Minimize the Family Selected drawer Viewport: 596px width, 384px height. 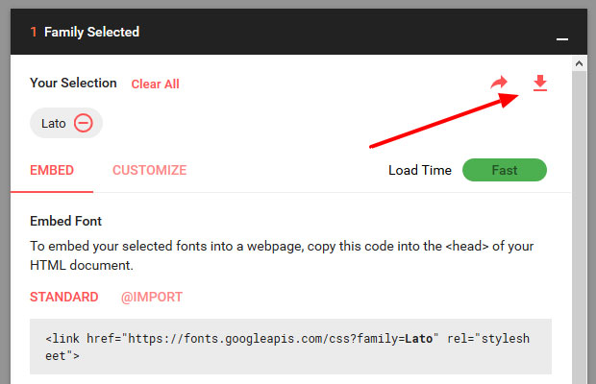tap(562, 36)
